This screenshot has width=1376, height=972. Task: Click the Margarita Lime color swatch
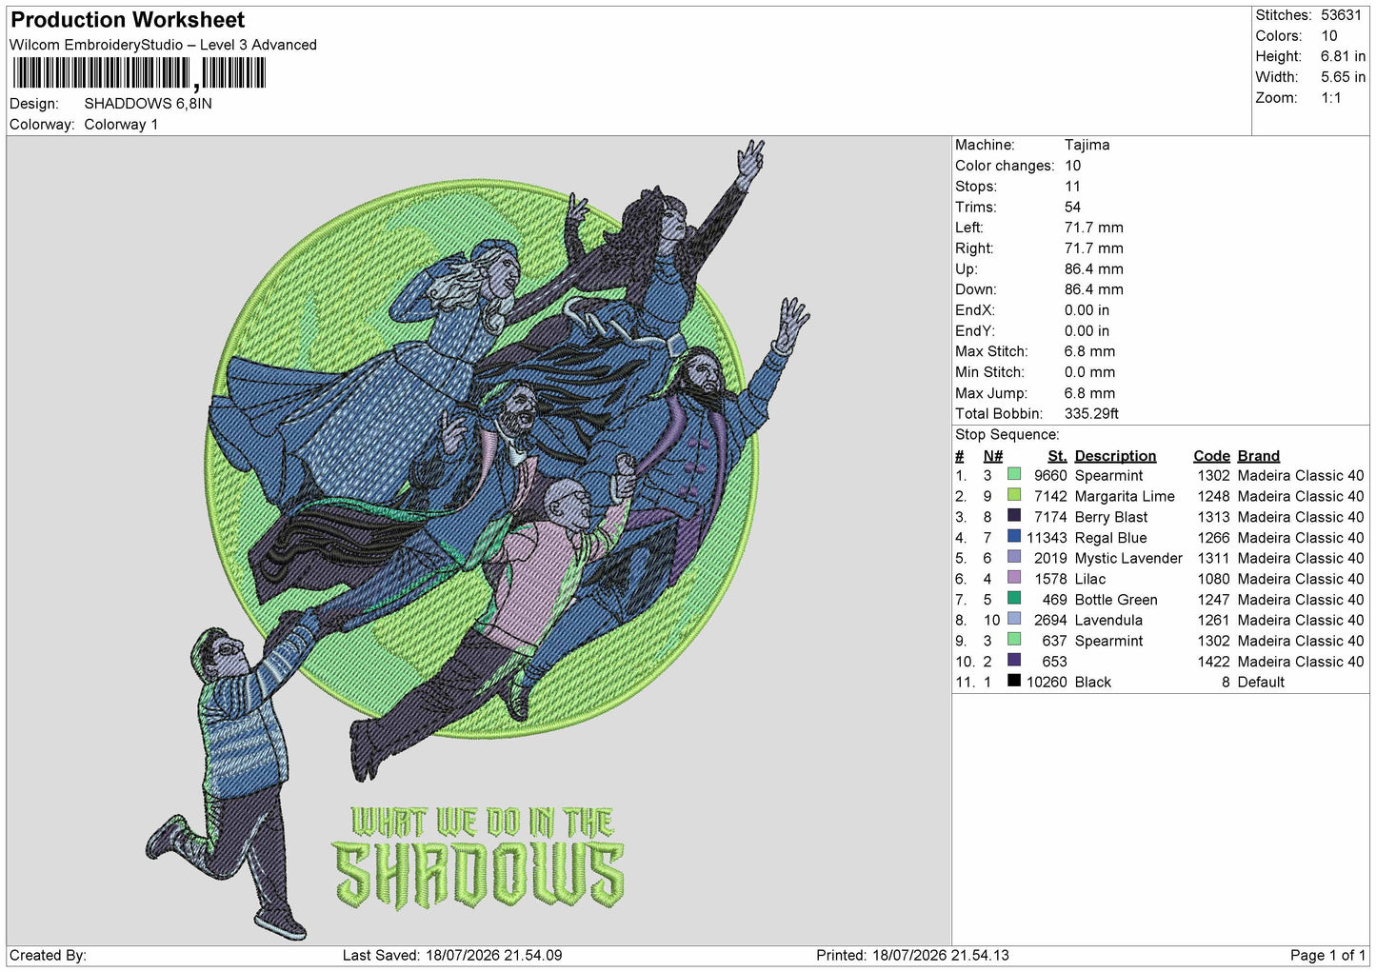pos(1014,495)
